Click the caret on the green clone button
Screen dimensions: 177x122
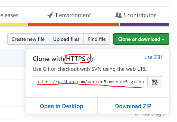click(163, 39)
